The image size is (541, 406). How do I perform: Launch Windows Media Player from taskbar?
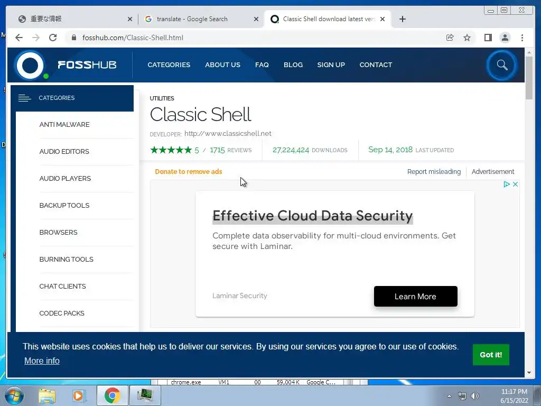point(78,395)
